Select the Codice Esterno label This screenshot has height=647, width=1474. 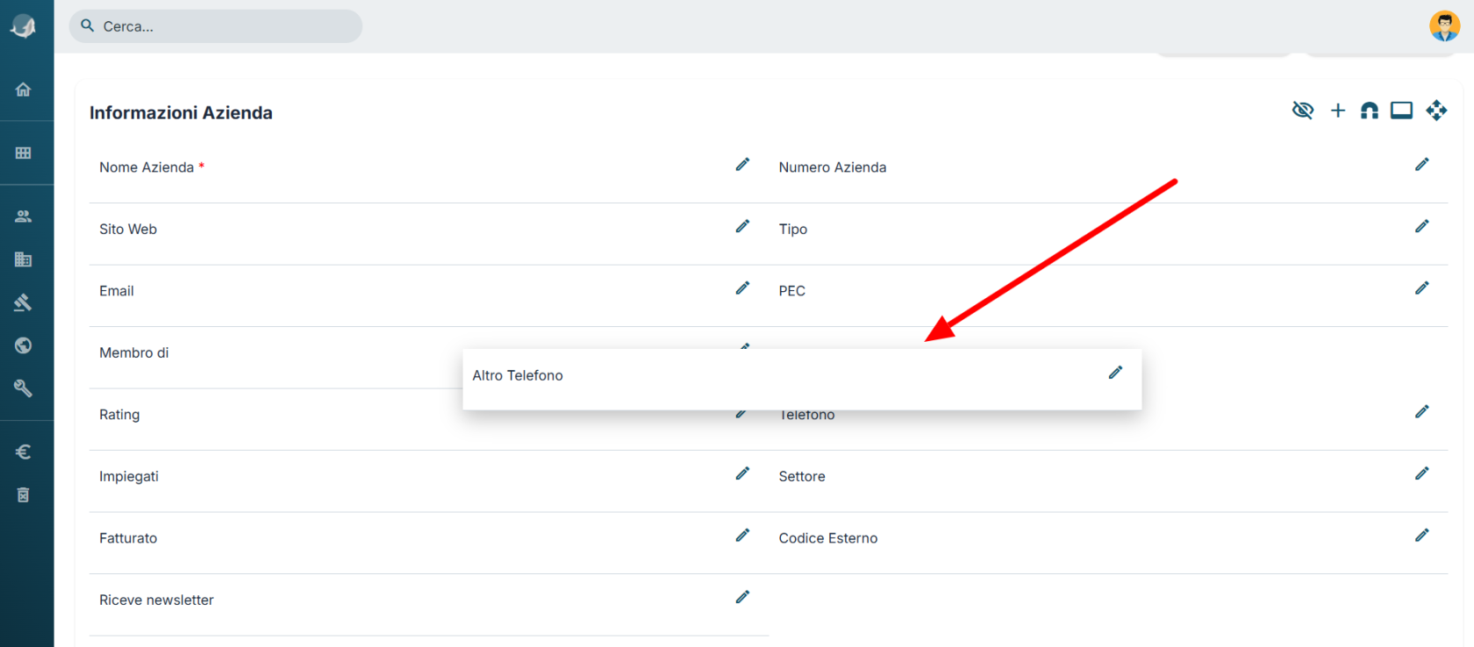pos(828,538)
